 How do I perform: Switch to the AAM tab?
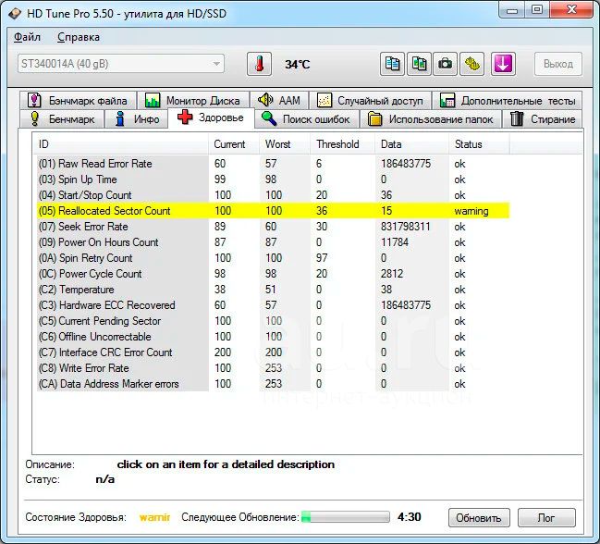[x=279, y=101]
